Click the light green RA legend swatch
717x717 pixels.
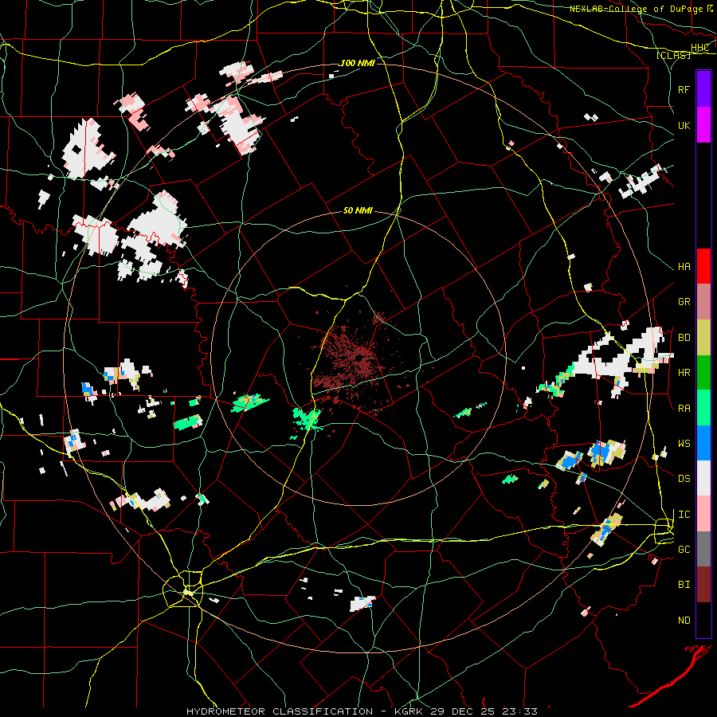[x=703, y=408]
